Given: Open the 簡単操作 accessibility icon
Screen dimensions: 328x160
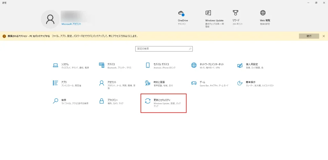Looking at the screenshot, I should pyautogui.click(x=240, y=83).
